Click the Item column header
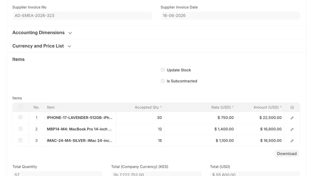The width and height of the screenshot is (311, 176). [80, 108]
